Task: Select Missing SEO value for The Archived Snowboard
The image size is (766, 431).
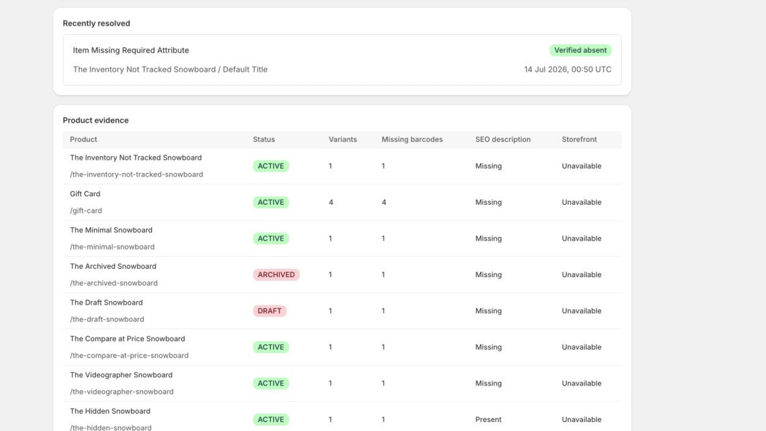Action: tap(488, 275)
